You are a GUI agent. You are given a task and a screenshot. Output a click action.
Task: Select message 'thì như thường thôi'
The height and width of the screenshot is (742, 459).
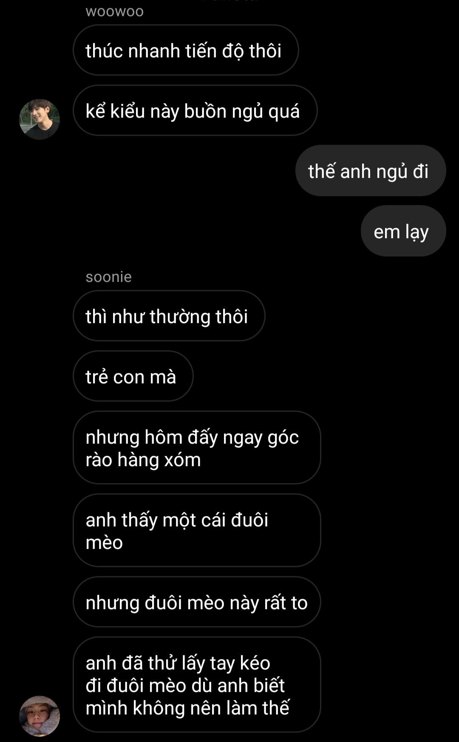click(169, 316)
